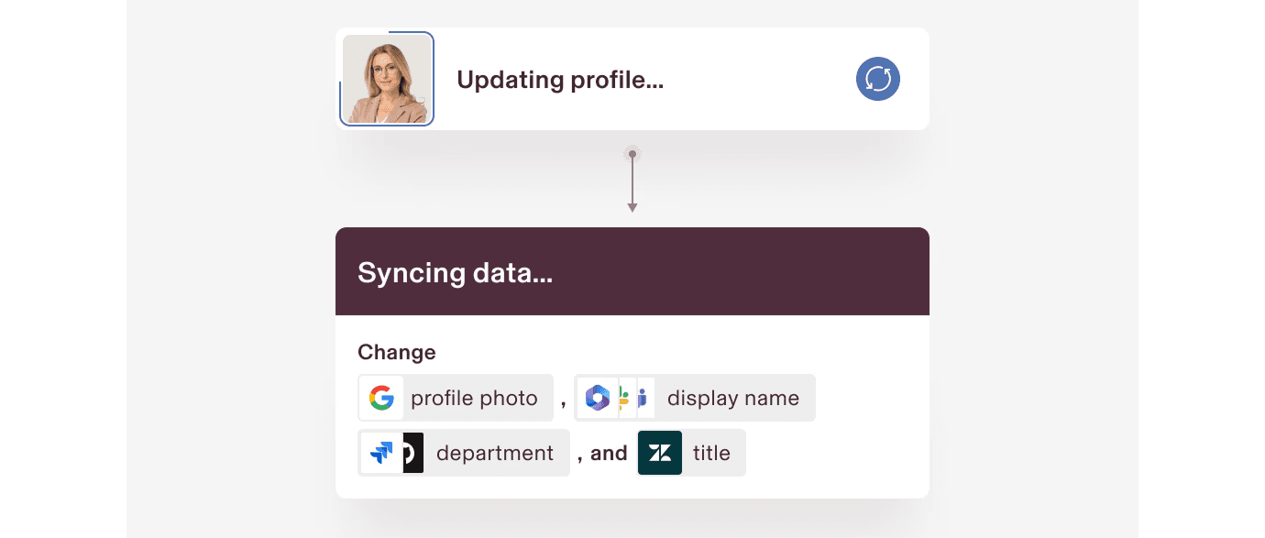Select the "department" chip label
Screen dimensions: 1265x538
pos(495,454)
